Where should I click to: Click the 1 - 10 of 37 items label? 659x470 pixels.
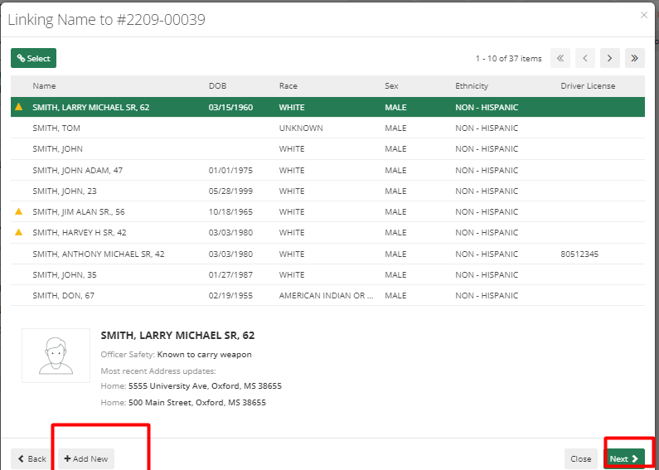tap(508, 58)
